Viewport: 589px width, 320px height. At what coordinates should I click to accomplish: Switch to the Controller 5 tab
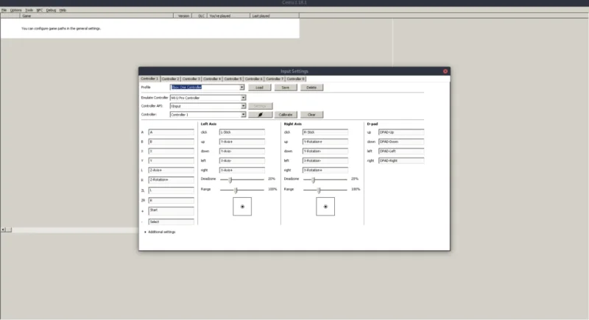[233, 79]
